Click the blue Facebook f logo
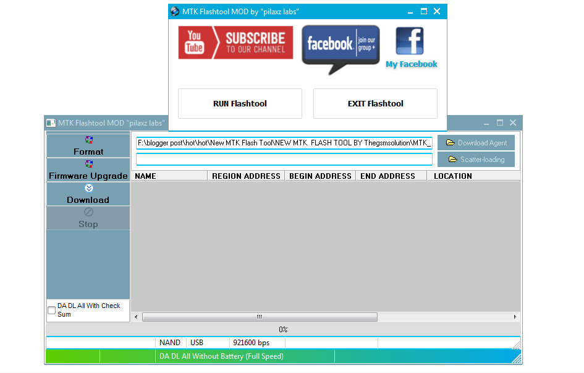584x373 pixels. (x=409, y=41)
